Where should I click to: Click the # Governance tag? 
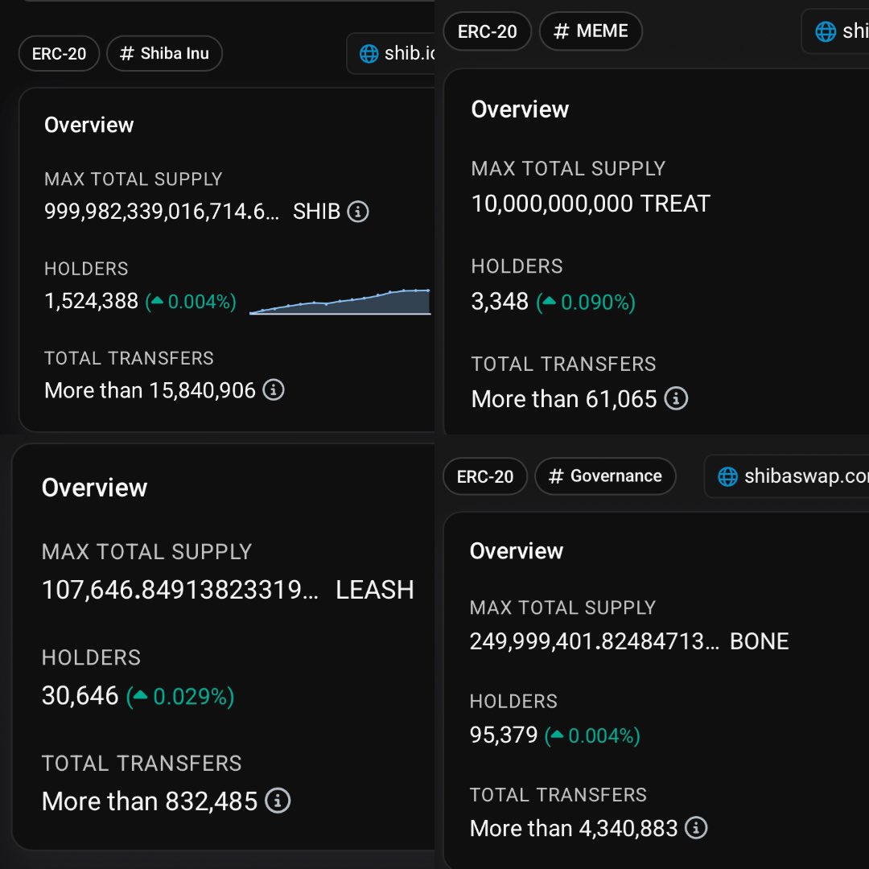coord(605,476)
